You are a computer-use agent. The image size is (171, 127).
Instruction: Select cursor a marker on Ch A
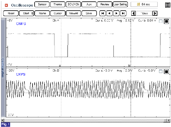(60, 66)
